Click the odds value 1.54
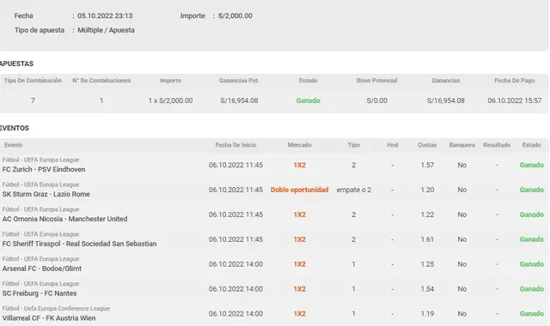 click(x=427, y=289)
